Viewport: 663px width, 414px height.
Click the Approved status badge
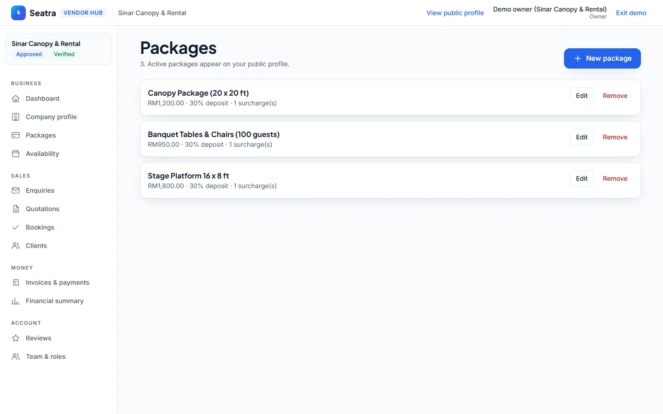(29, 54)
